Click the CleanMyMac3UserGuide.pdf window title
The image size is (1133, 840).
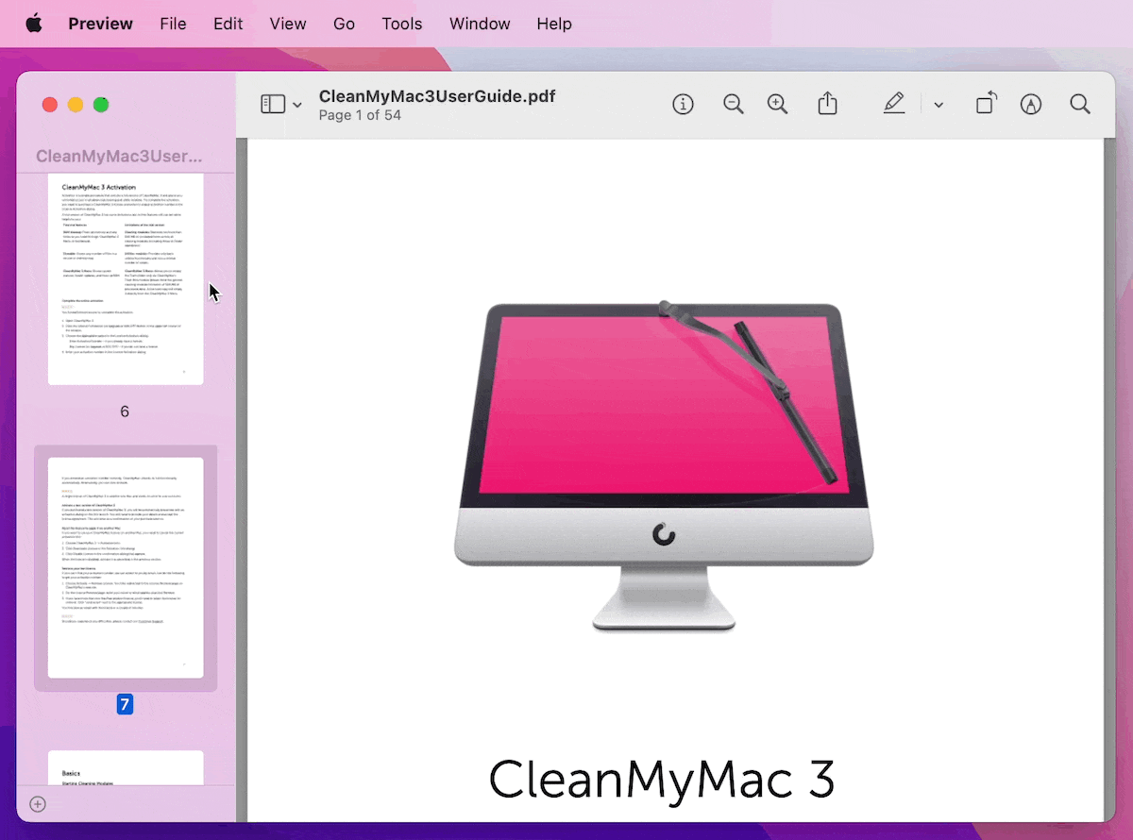(437, 96)
